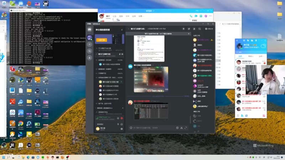Viewport: 285px width, 160px height.
Task: Disconnect voice with red hang-up icon
Action: pos(121,118)
